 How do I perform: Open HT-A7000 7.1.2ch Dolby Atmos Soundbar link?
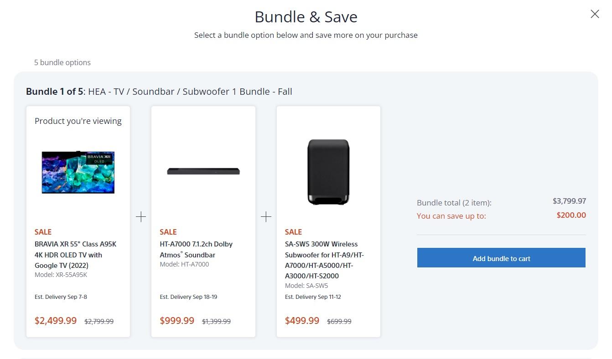pyautogui.click(x=196, y=249)
